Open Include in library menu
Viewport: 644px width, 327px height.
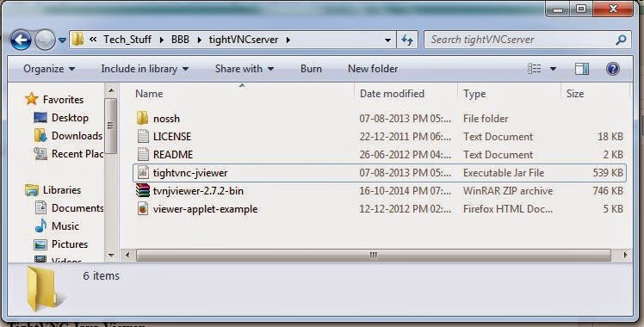tap(145, 69)
